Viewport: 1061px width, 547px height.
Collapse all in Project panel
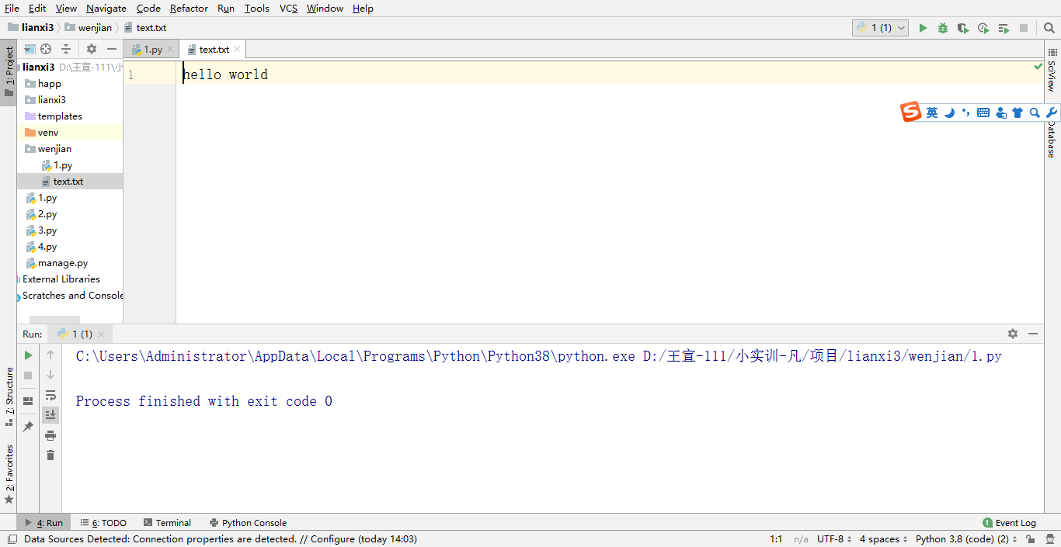click(66, 49)
